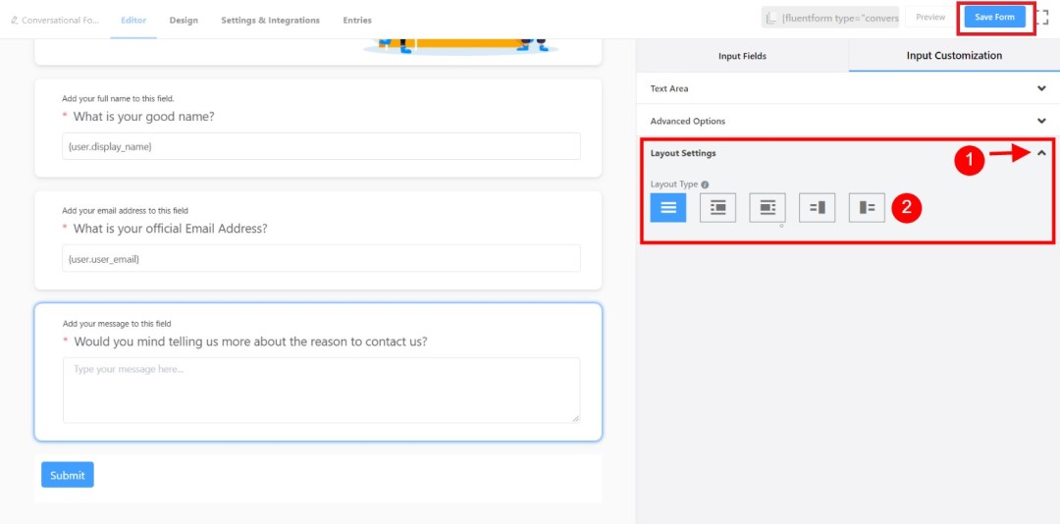The height and width of the screenshot is (524, 1060).
Task: Click the Submit button
Action: [x=68, y=475]
